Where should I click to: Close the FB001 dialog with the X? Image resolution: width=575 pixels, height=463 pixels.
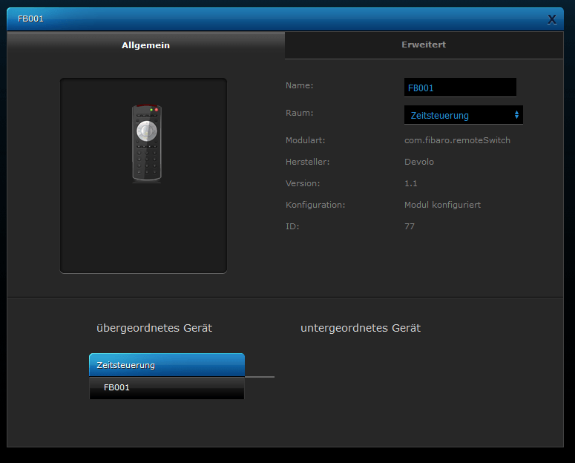(x=552, y=19)
